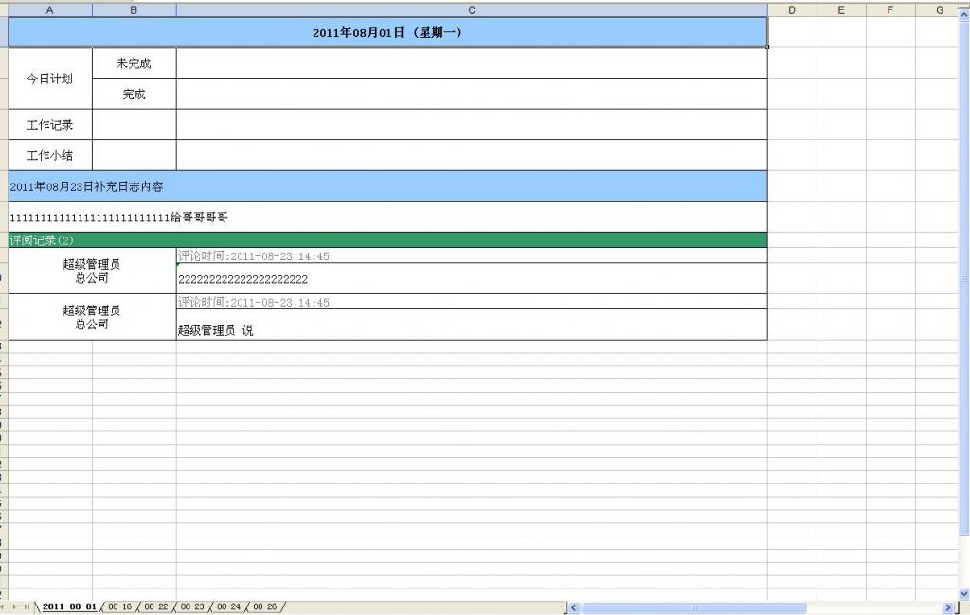Viewport: 970px width, 615px height.
Task: Select the 未完成 cell
Action: 133,62
